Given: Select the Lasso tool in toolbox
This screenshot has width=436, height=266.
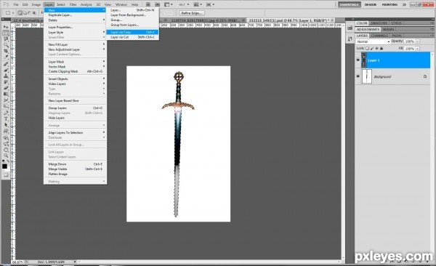Looking at the screenshot, I should tap(6, 39).
